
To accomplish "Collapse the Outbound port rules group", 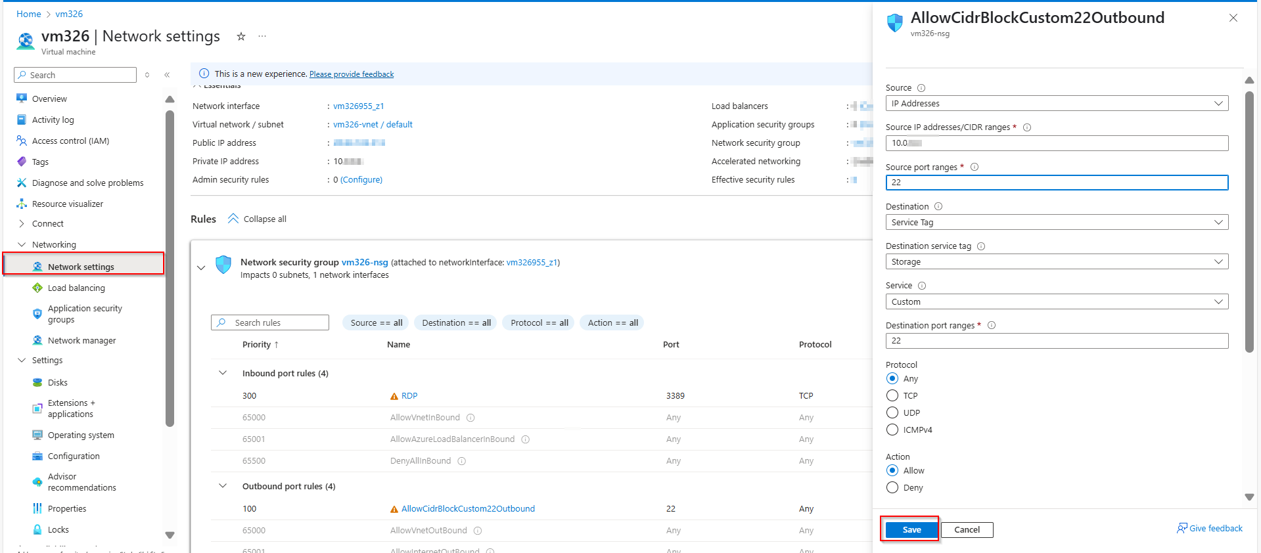I will (223, 486).
